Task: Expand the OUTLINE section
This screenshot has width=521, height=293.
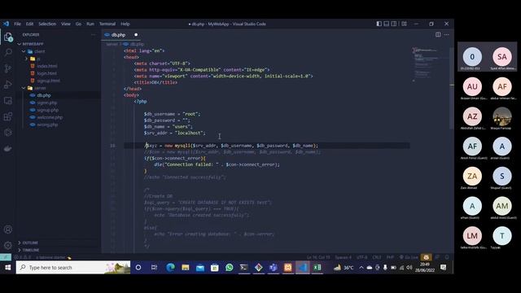Action: (x=30, y=243)
